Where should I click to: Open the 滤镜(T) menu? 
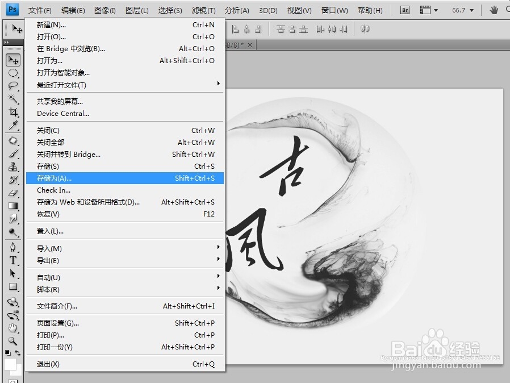[x=204, y=10]
